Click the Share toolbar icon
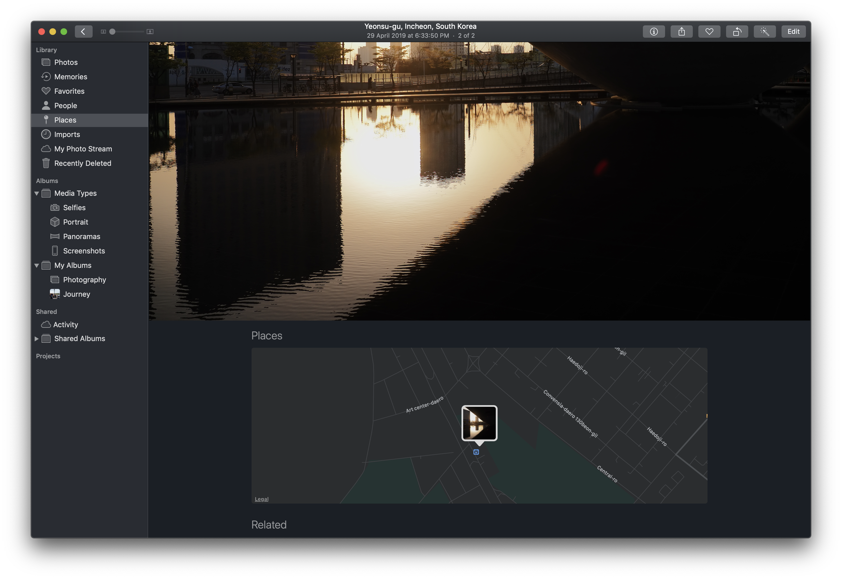 click(x=681, y=32)
